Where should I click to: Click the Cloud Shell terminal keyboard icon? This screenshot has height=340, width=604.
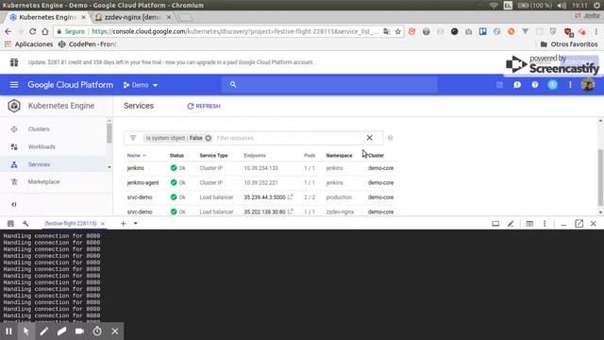pos(10,224)
